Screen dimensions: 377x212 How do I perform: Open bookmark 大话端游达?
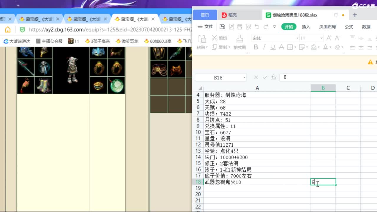point(17,41)
